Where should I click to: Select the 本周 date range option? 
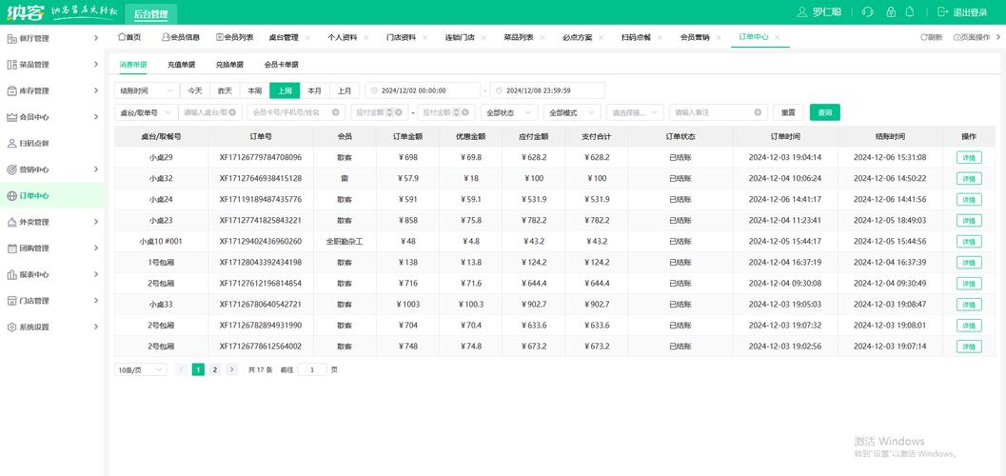click(x=255, y=90)
